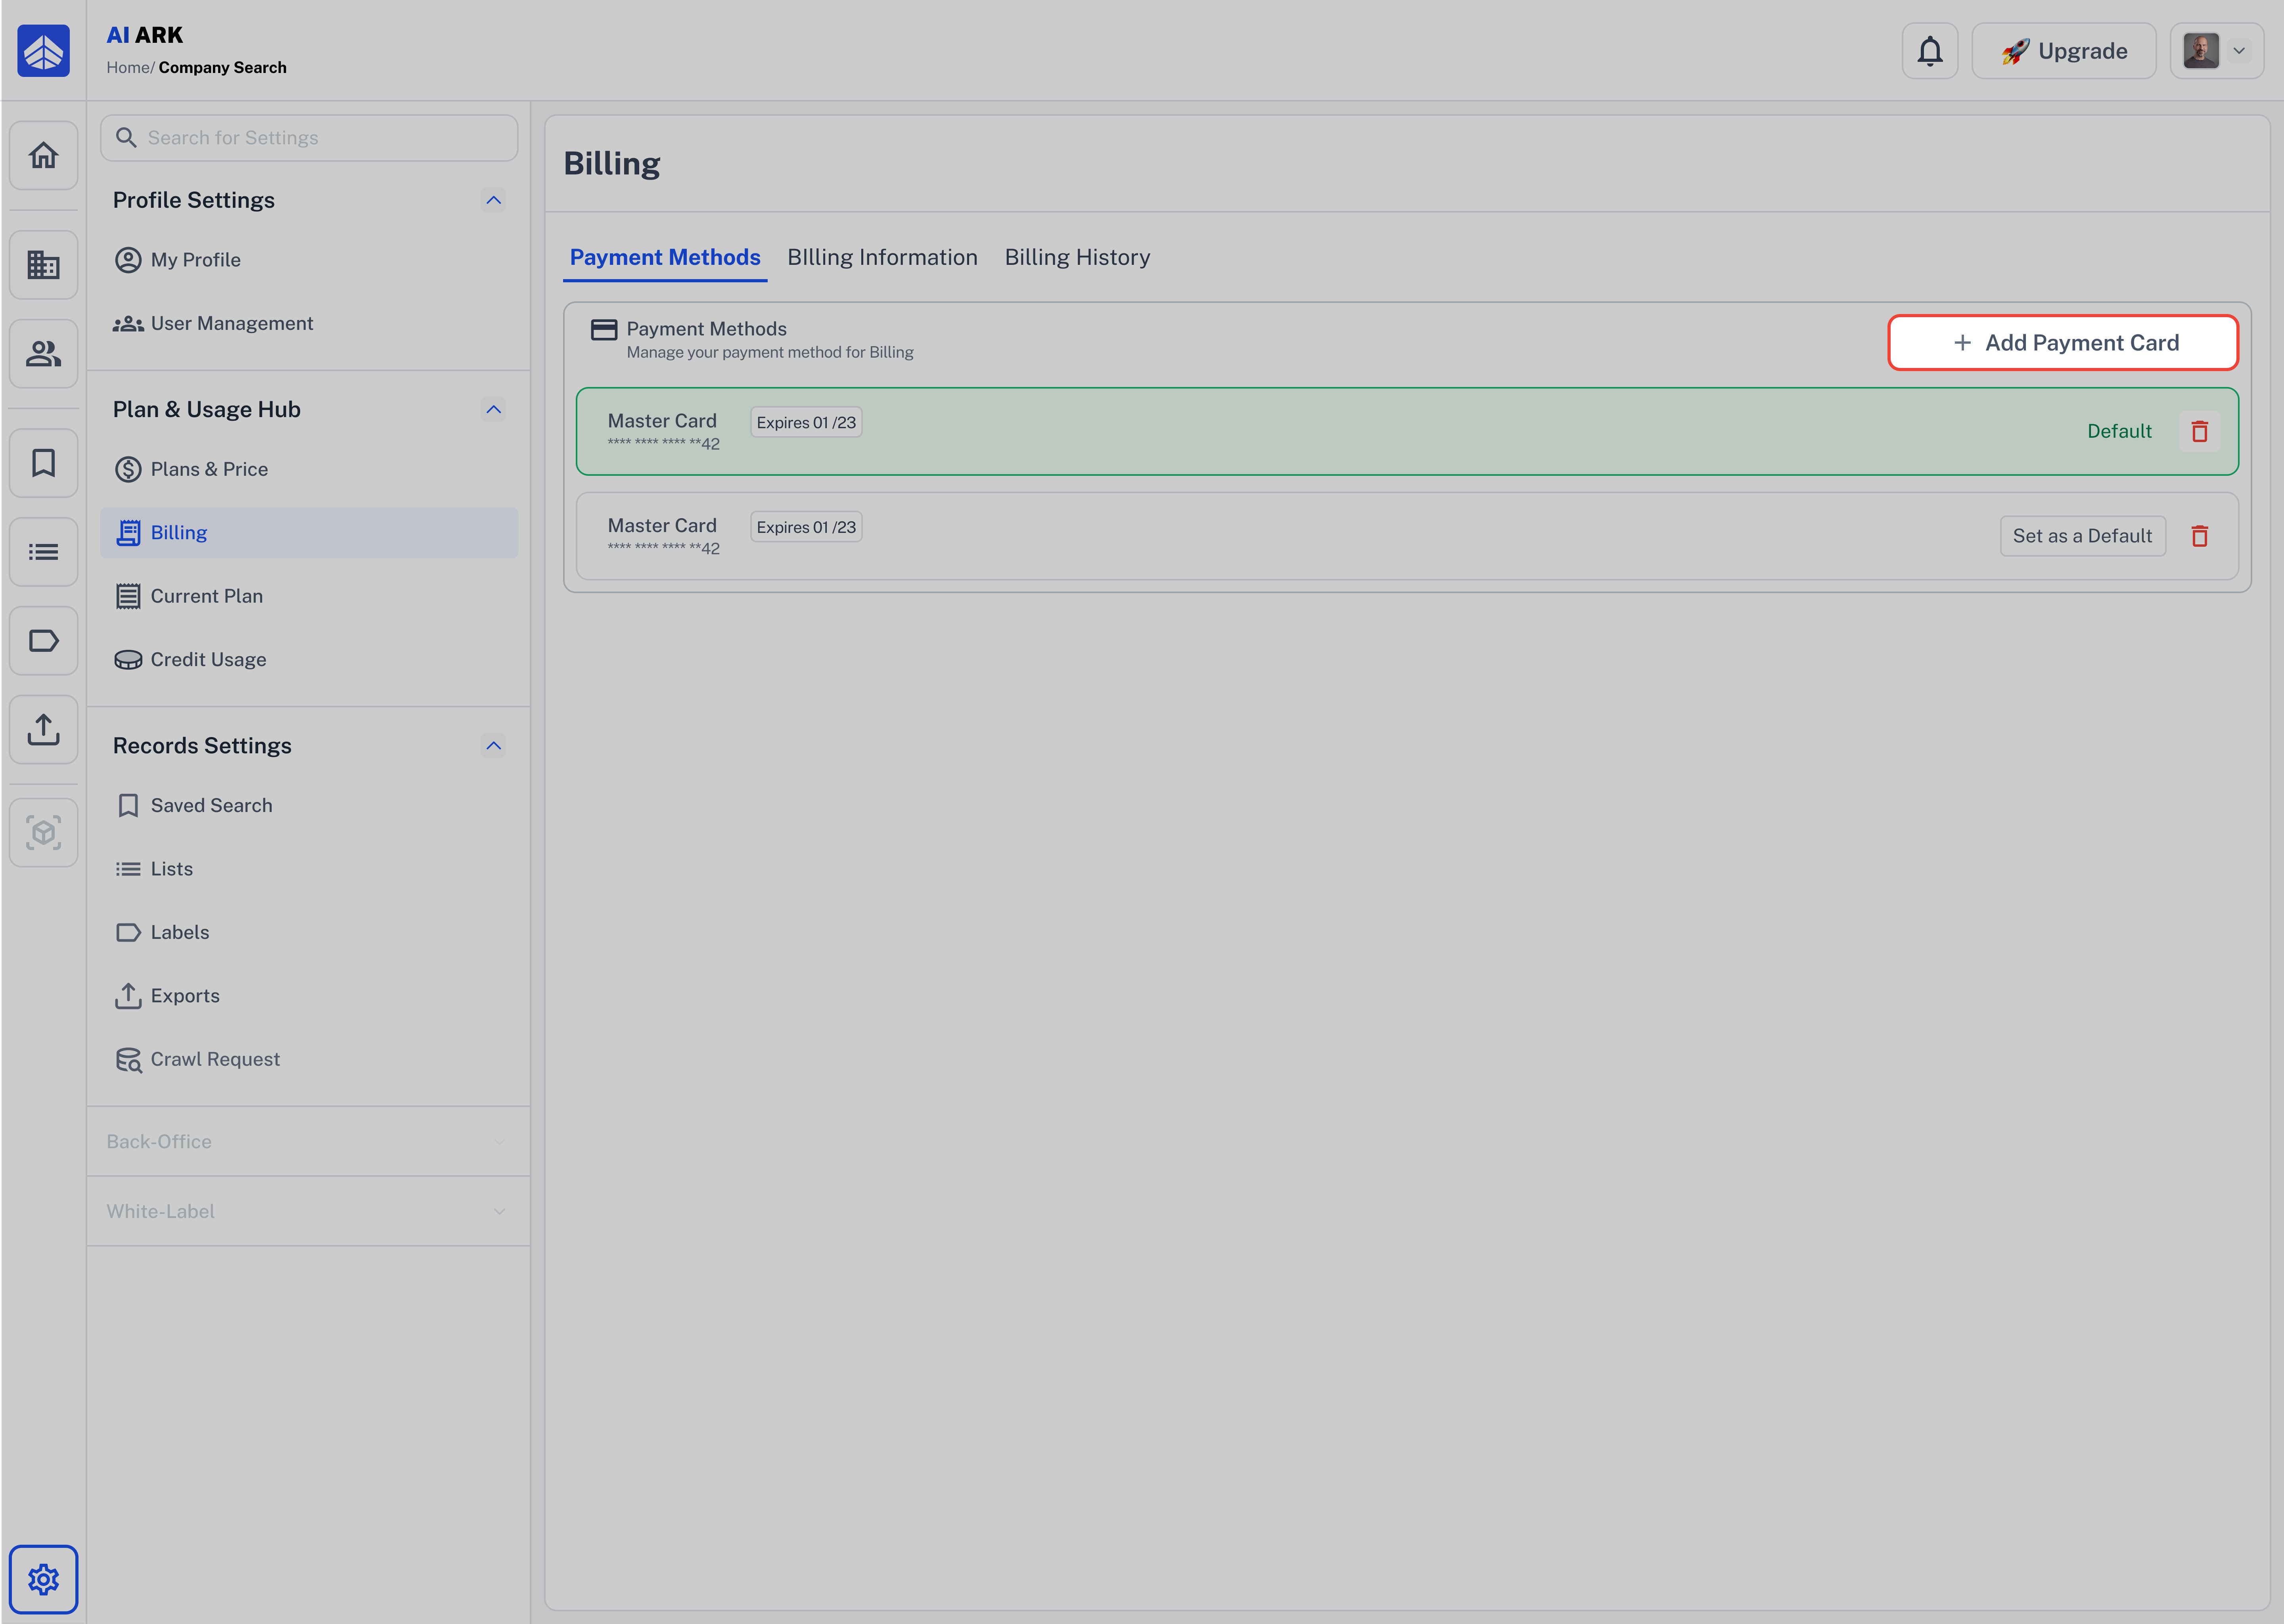Open the notifications bell
This screenshot has height=1624, width=2284.
point(1929,51)
